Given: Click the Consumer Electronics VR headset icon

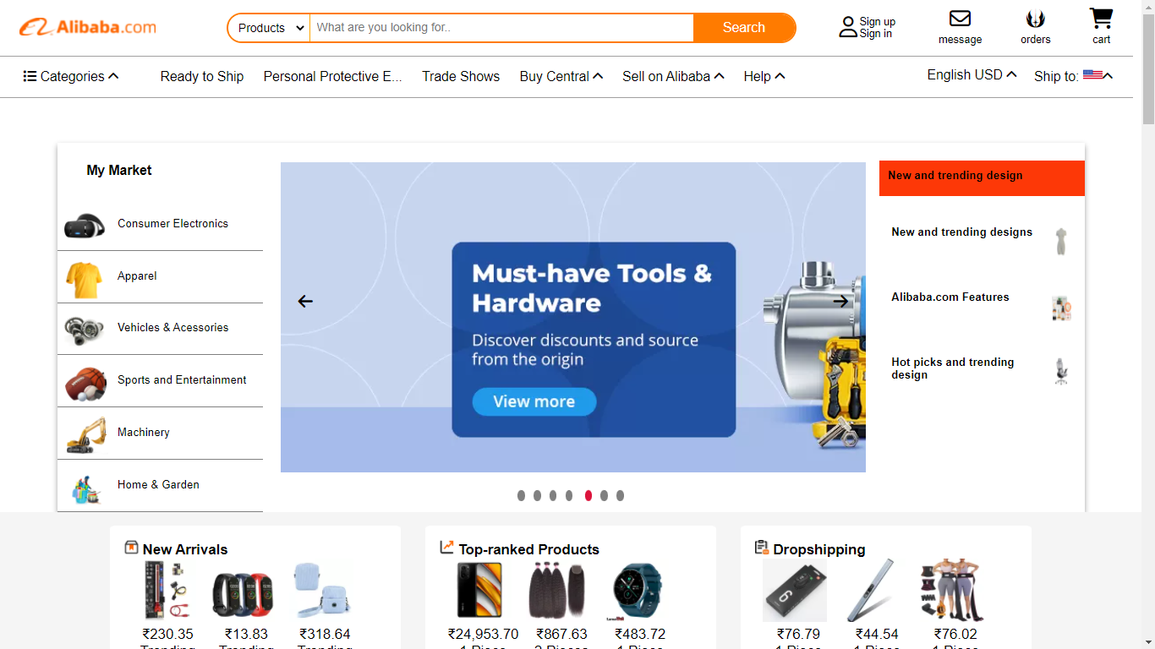Looking at the screenshot, I should click(85, 225).
